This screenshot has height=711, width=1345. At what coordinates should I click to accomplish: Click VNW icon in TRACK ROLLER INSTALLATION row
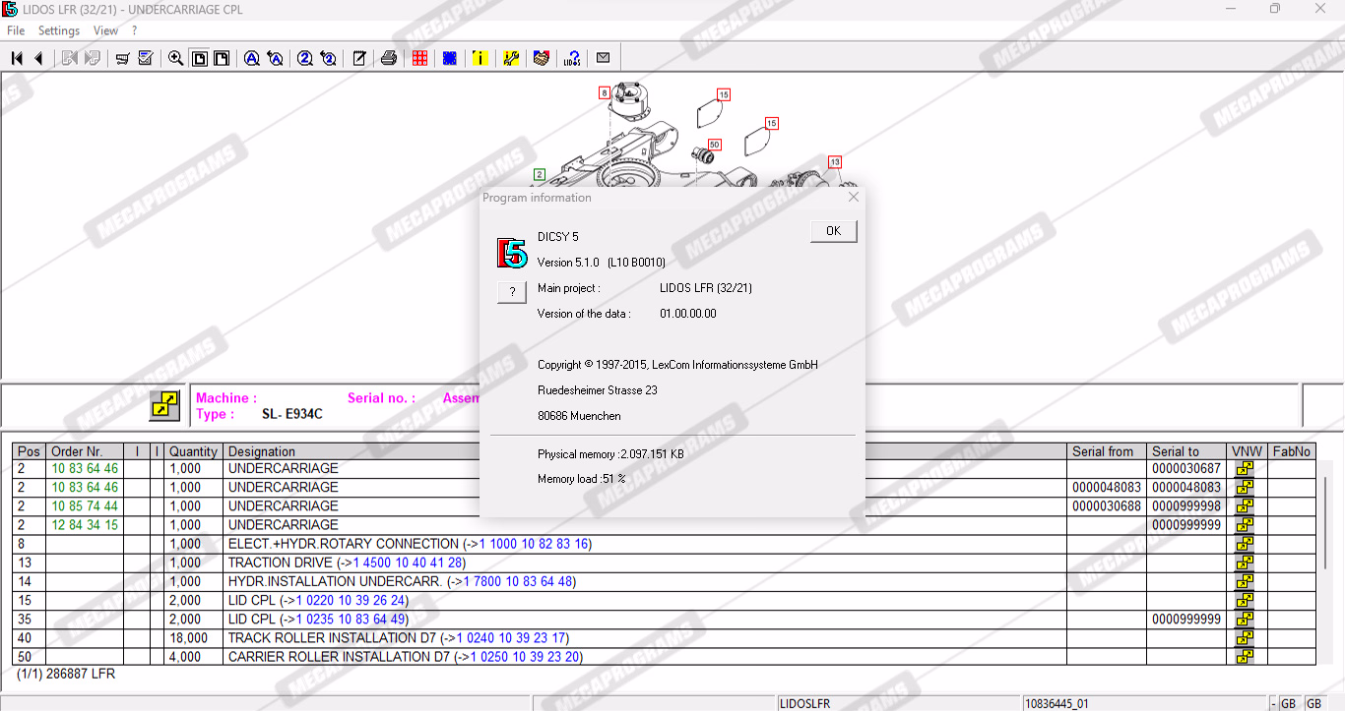tap(1245, 638)
